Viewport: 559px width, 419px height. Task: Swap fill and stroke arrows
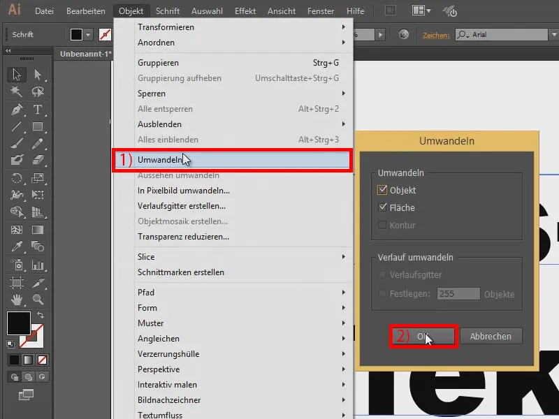[41, 315]
